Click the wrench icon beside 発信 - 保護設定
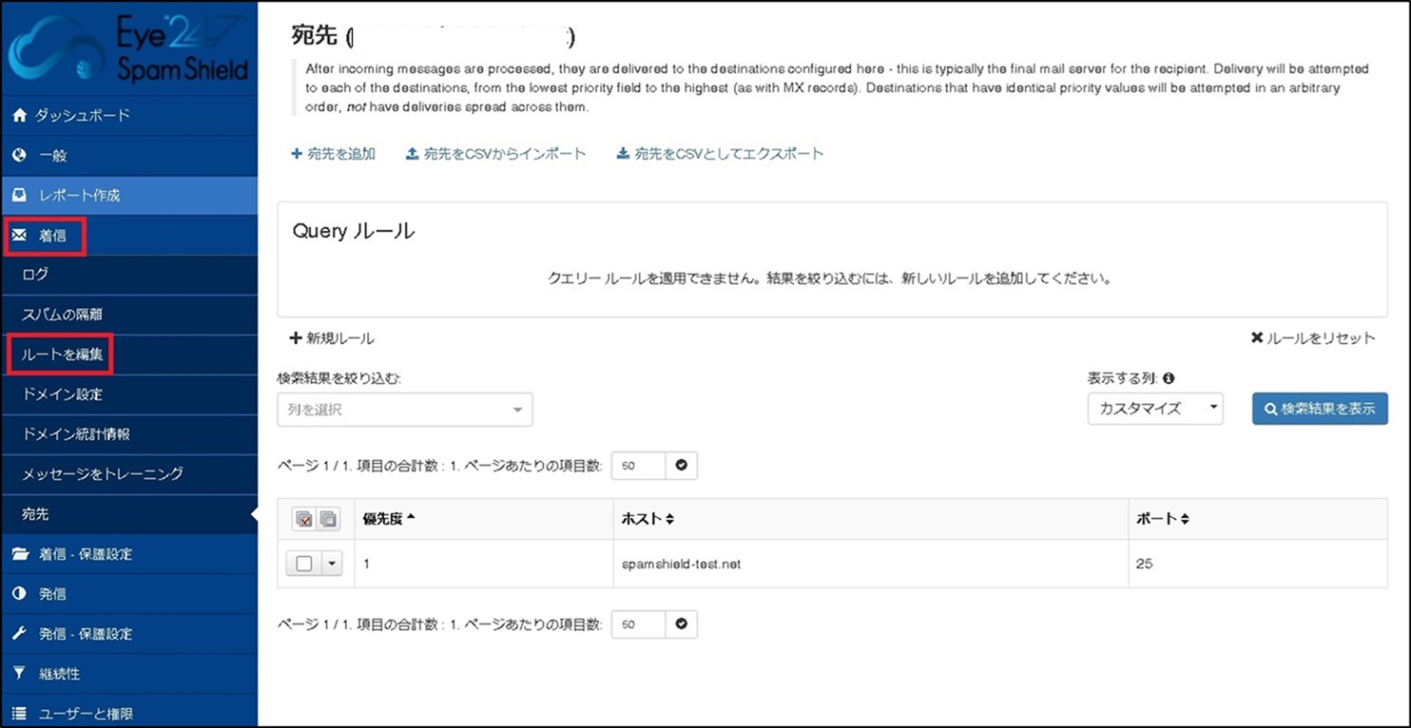 point(19,634)
